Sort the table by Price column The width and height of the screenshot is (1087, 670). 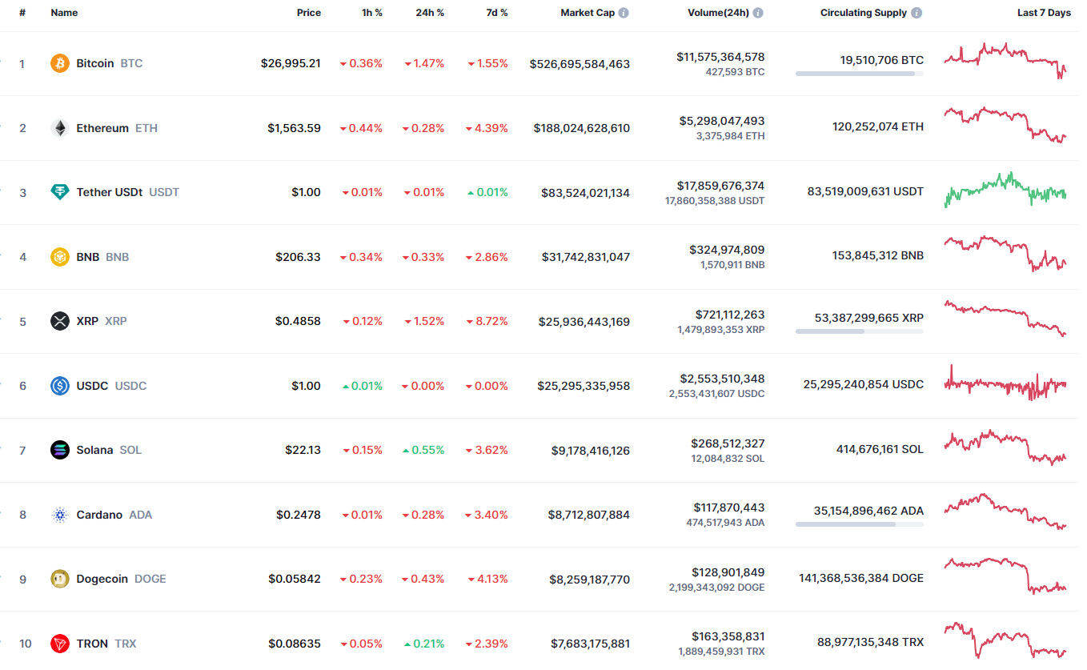click(308, 13)
